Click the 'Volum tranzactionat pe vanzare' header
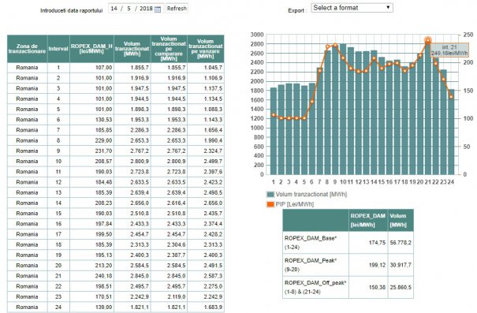Viewport: 477px width, 313px height. pyautogui.click(x=206, y=49)
